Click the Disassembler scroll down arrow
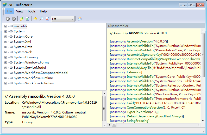The width and height of the screenshot is (207, 135). click(203, 121)
